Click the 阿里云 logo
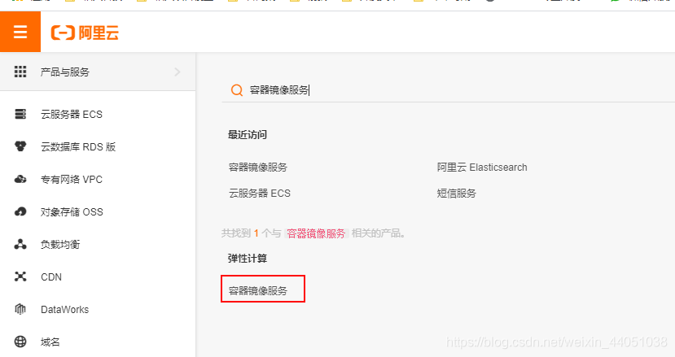This screenshot has width=675, height=357. tap(85, 33)
